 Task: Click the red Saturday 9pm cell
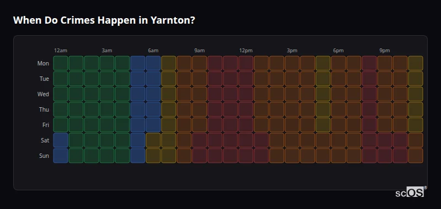[385, 140]
